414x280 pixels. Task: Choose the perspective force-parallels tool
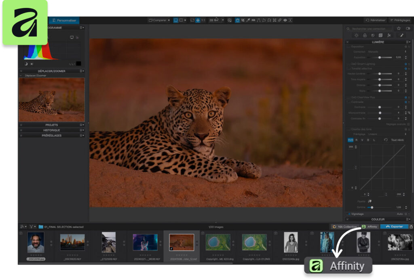[259, 20]
